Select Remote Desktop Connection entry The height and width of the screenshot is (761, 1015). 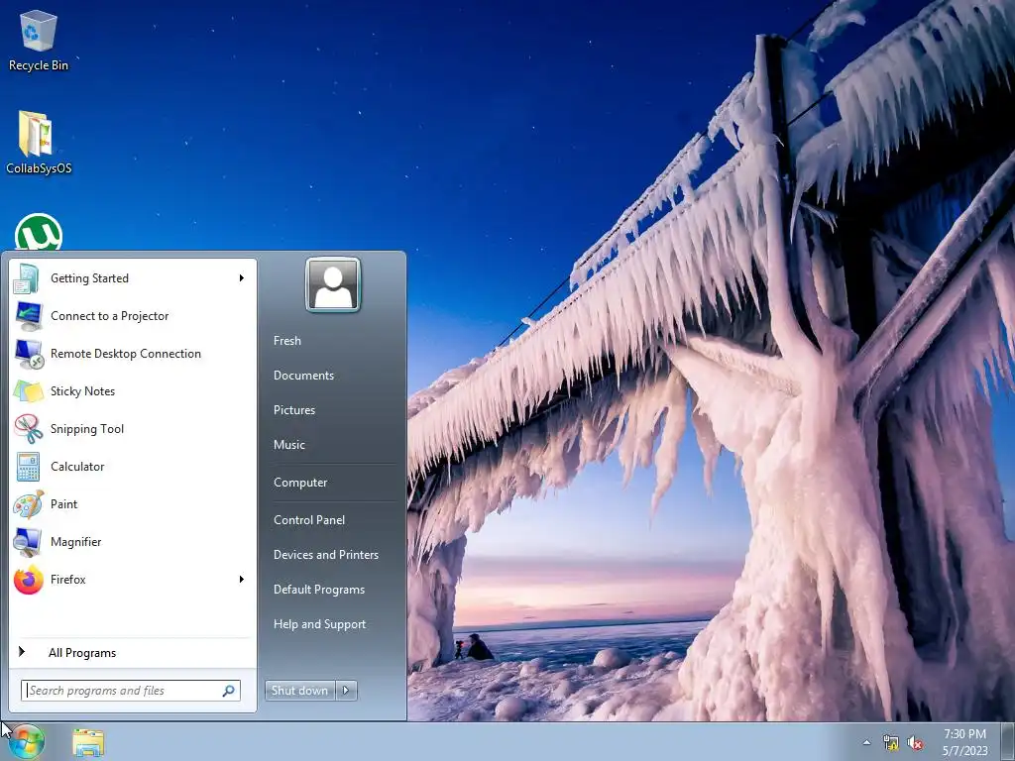[133, 354]
